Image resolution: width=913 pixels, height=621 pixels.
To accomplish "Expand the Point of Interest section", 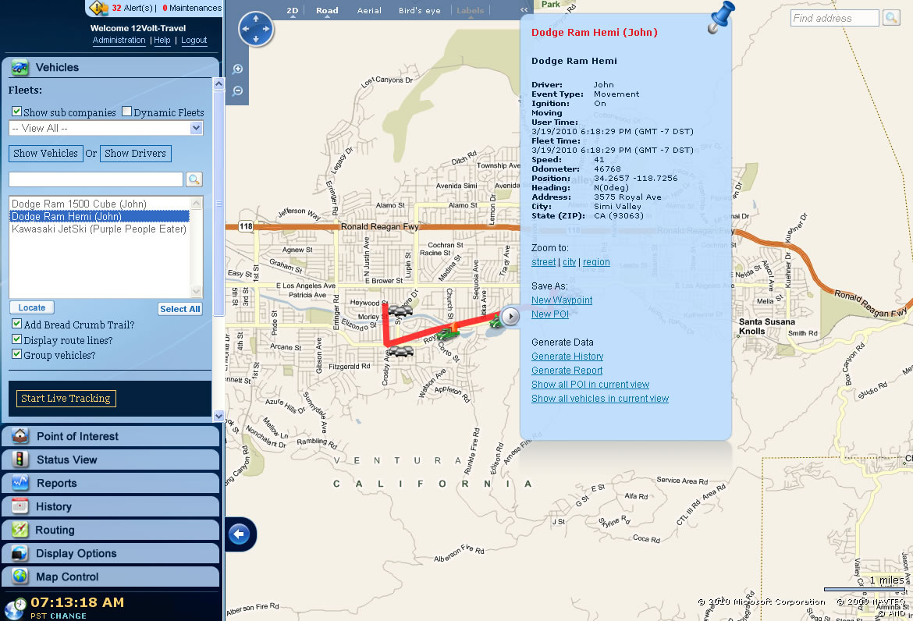I will click(x=110, y=436).
